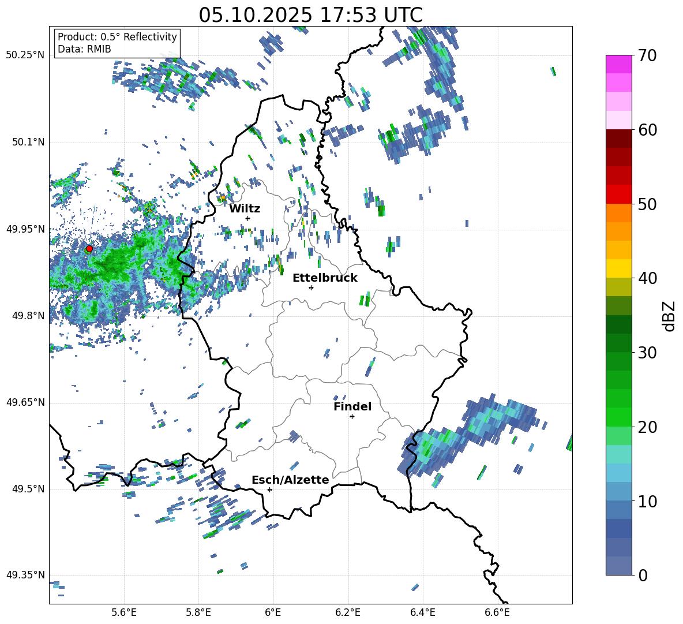Click the 5.6°E longitude label
Viewport: 683px width, 624px height.
click(124, 612)
